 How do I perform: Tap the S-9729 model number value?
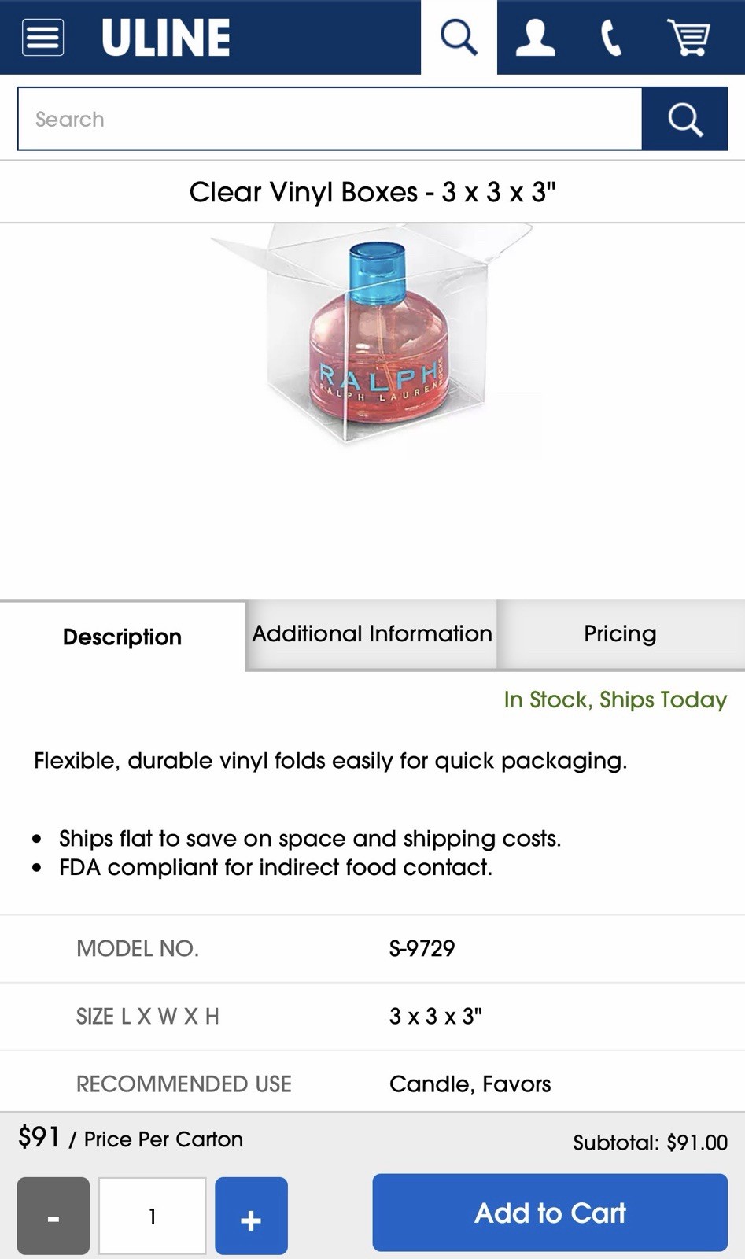click(x=422, y=948)
